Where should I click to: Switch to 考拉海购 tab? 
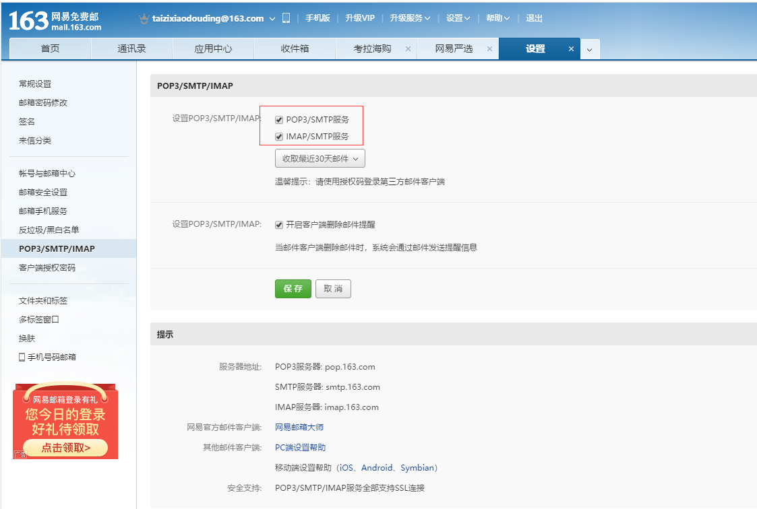372,48
